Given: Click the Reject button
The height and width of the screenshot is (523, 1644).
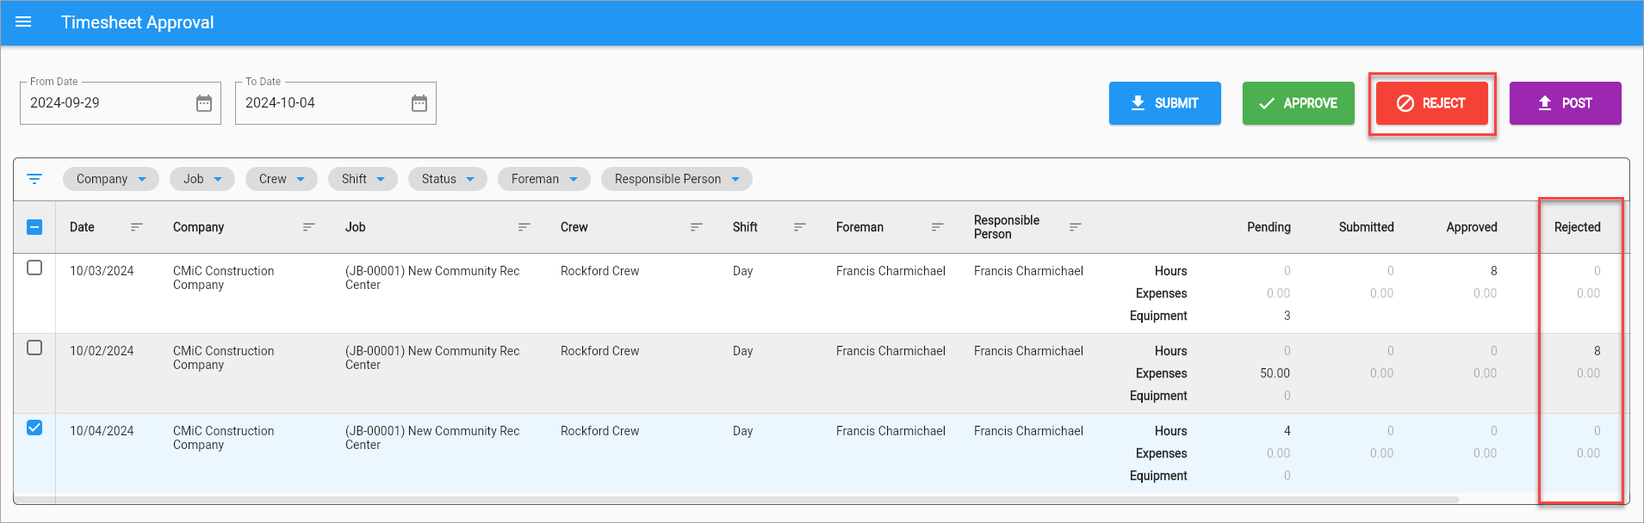Looking at the screenshot, I should 1432,103.
